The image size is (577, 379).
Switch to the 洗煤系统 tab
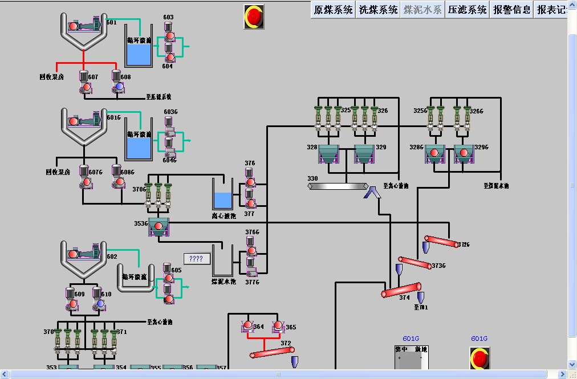point(378,10)
